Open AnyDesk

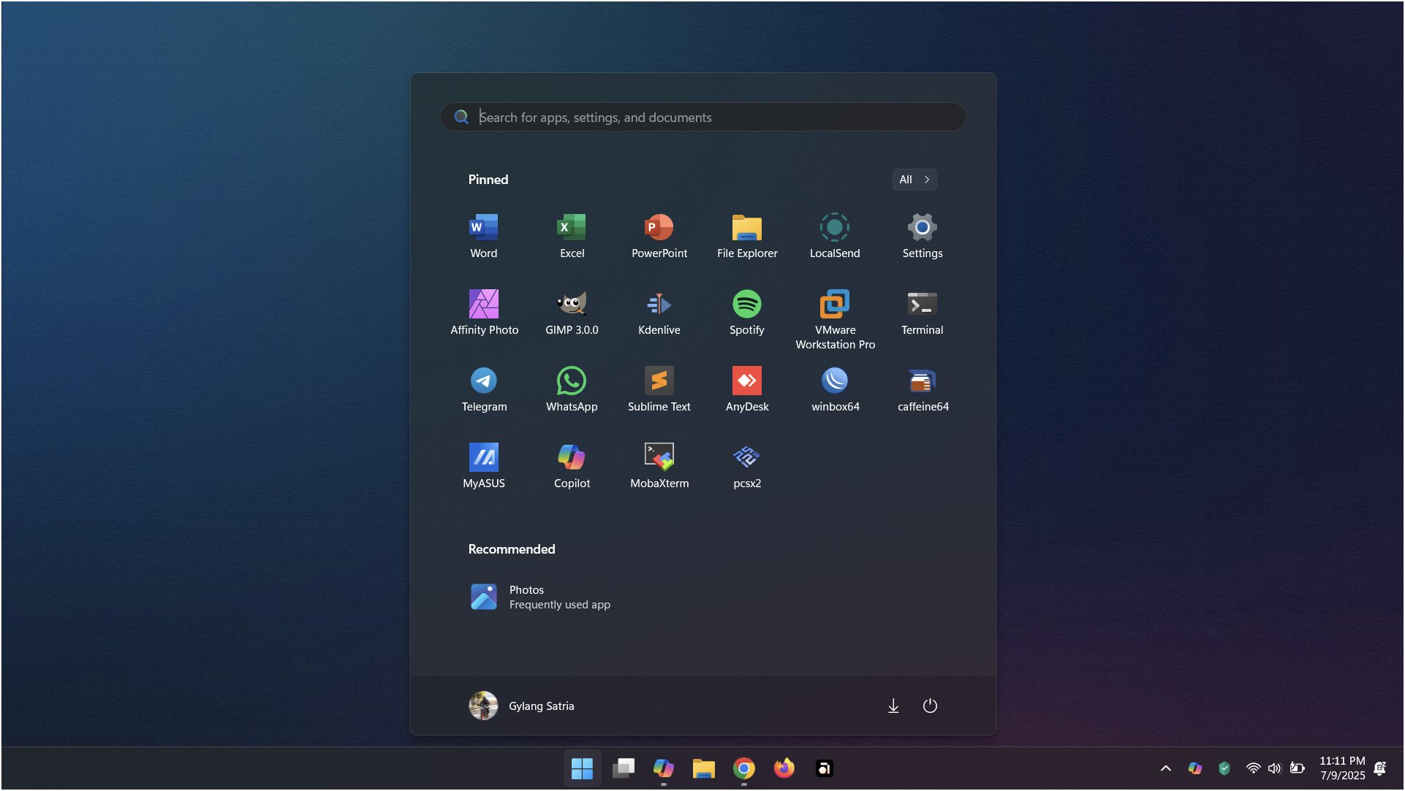[x=747, y=391]
